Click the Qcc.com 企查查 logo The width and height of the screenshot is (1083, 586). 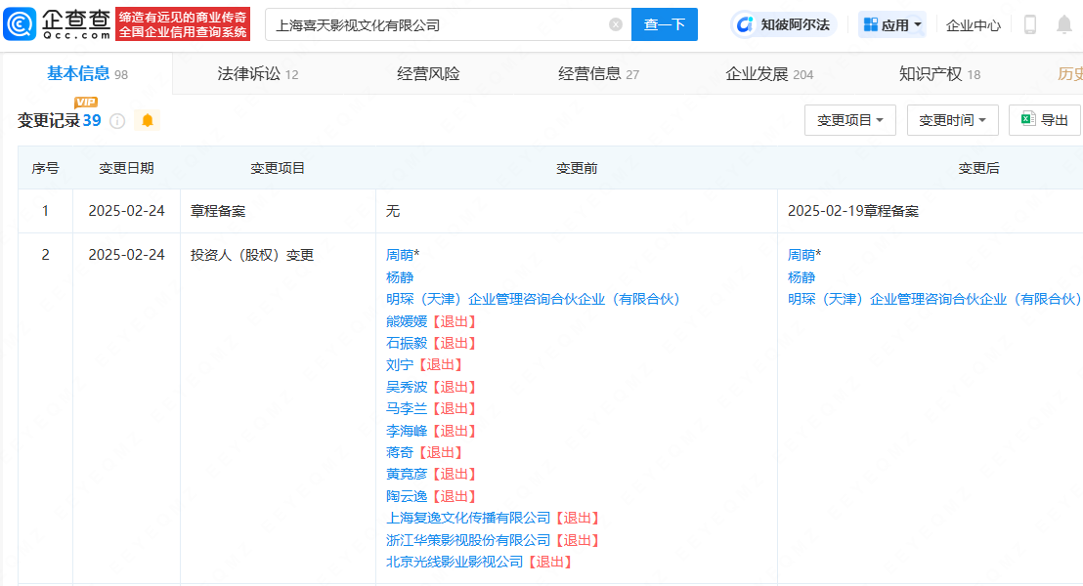point(58,24)
